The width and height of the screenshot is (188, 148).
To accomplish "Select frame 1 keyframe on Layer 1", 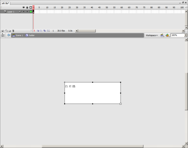I will tap(34, 12).
